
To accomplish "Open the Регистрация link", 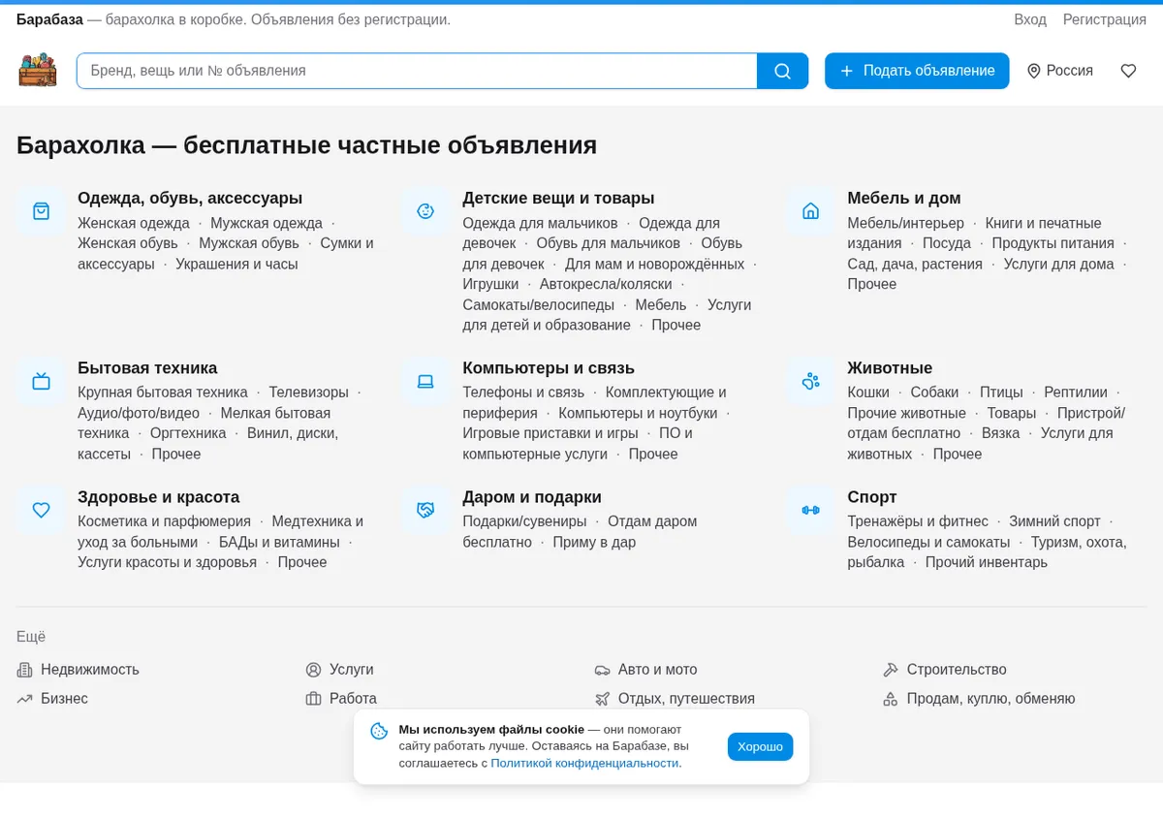I will (x=1105, y=19).
